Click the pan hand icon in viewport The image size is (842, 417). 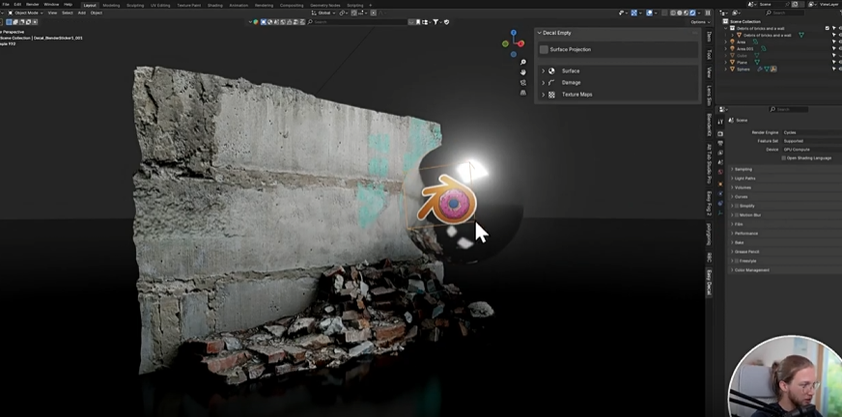(523, 72)
